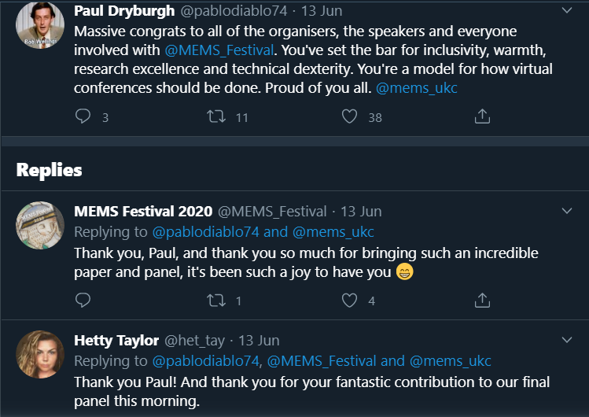
Task: Expand options menu on MEMS Festival reply
Action: pos(567,211)
